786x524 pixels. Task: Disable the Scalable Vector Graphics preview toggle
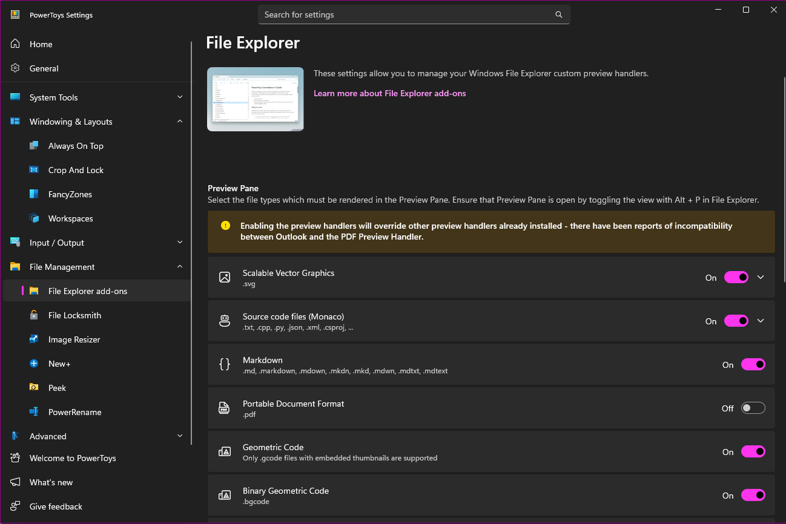[736, 277]
